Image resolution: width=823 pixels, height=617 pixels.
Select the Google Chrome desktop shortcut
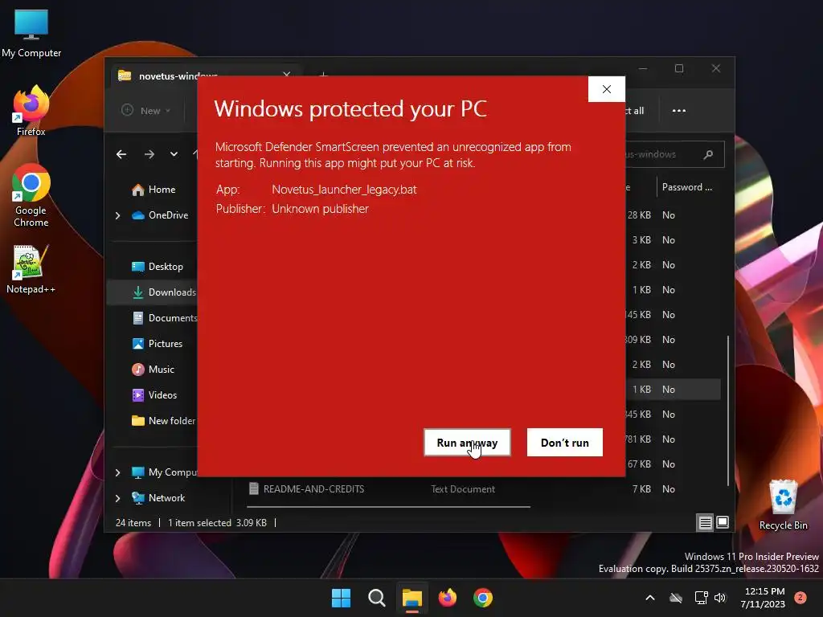point(31,195)
